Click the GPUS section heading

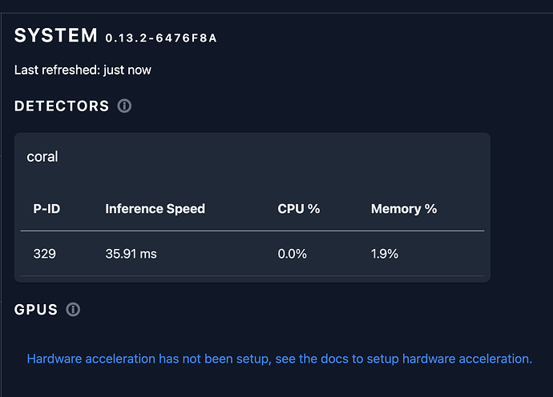pyautogui.click(x=36, y=309)
